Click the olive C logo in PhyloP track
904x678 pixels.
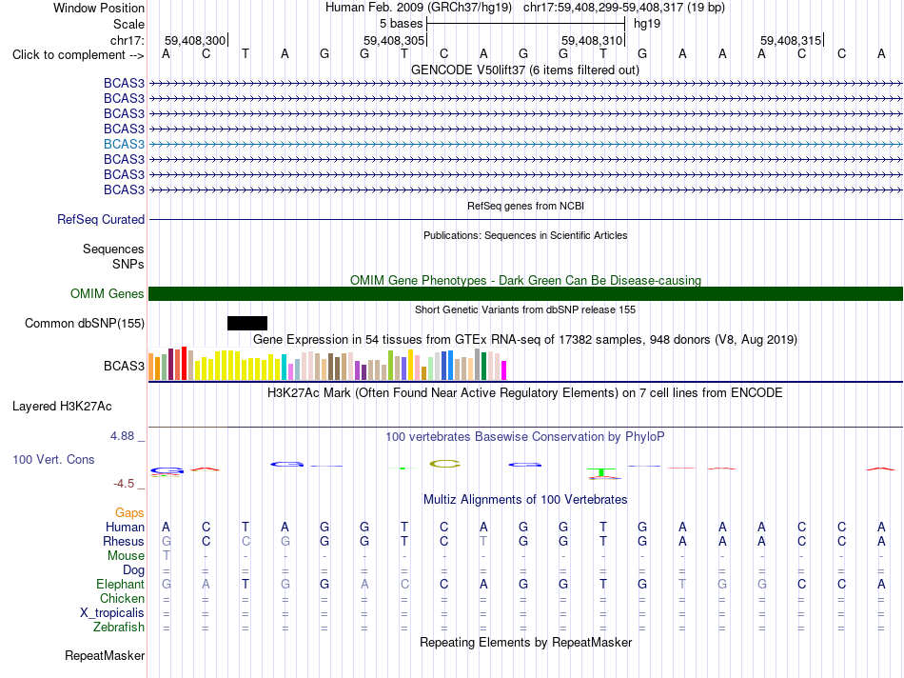tap(444, 464)
